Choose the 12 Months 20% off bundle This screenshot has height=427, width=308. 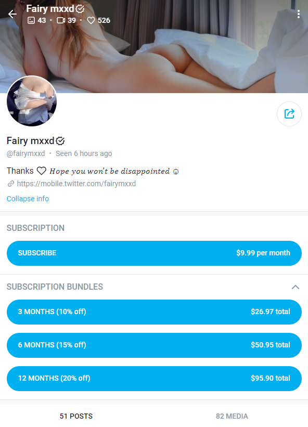coord(154,379)
